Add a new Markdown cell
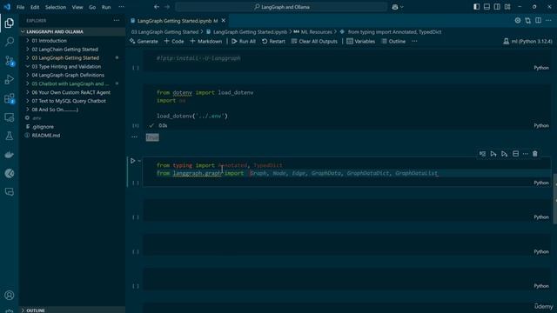Screen dimensions: 557x313 tap(205, 41)
